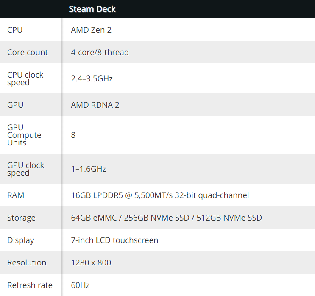
Task: Click the 2.4–3.5GHz value
Action: [x=92, y=78]
